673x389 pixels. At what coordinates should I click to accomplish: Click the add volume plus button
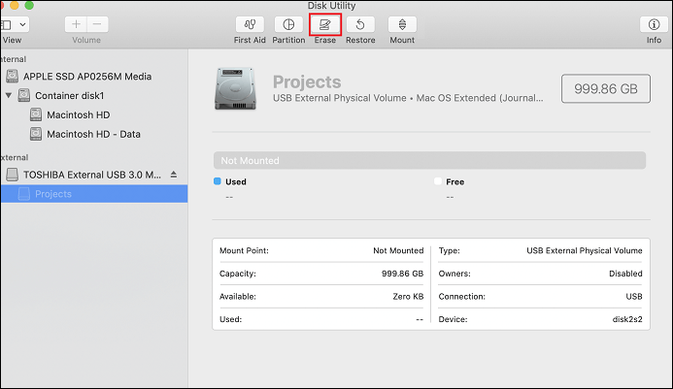77,24
